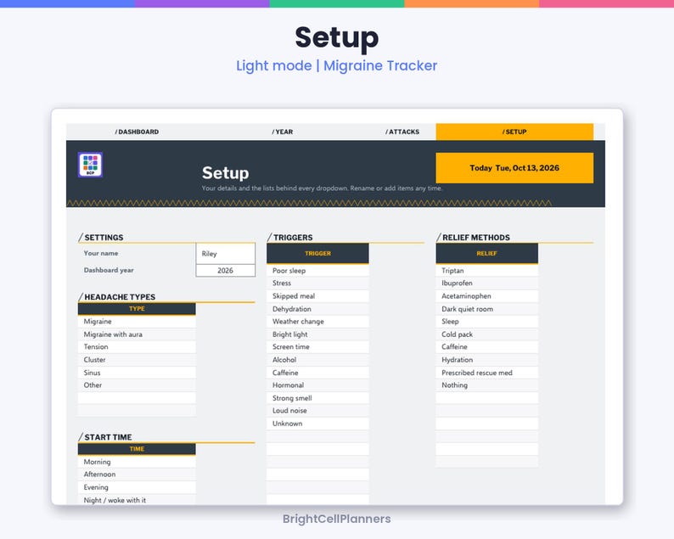Image resolution: width=674 pixels, height=539 pixels.
Task: Click the Evening start time cell
Action: 137,487
